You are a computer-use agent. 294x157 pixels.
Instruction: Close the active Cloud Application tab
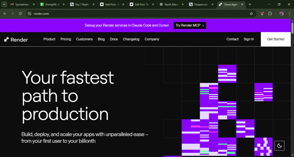[x=242, y=5]
